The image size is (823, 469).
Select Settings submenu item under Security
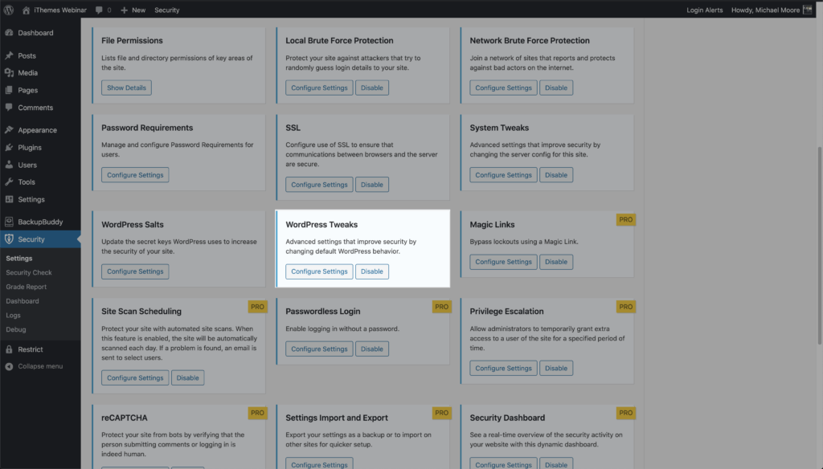tap(19, 259)
